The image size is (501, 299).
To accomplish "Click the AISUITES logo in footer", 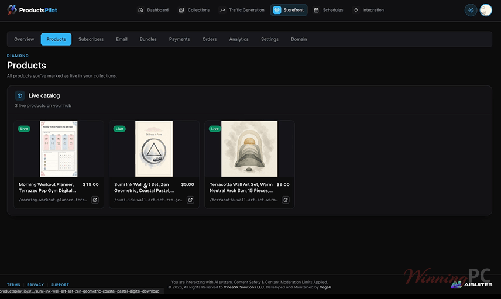I will tap(471, 284).
